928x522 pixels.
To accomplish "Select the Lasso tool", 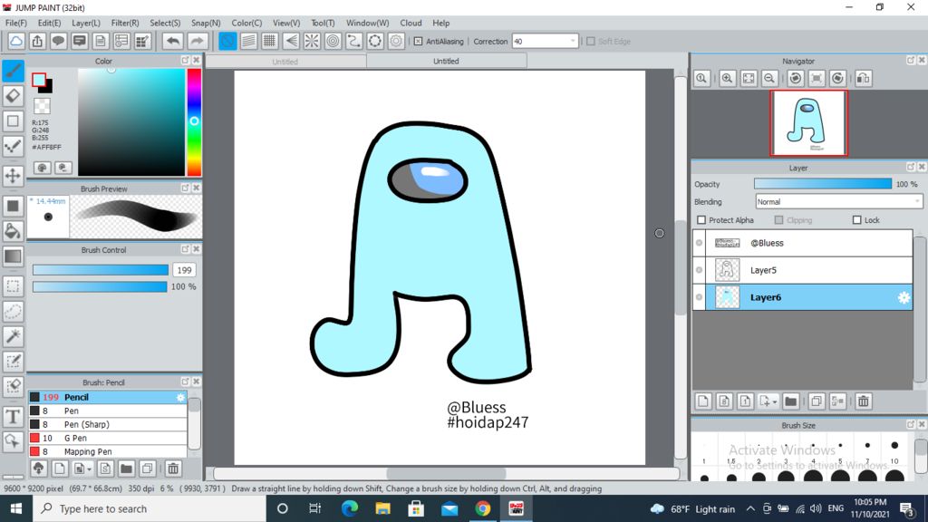I will pyautogui.click(x=13, y=312).
